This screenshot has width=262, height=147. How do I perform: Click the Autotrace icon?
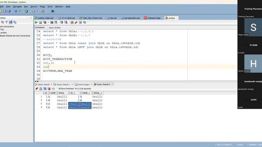[52, 22]
